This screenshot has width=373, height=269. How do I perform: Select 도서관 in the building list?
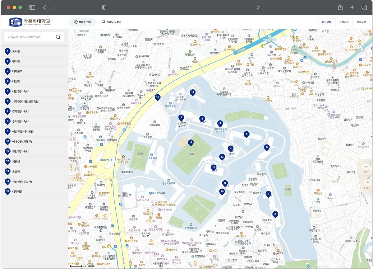click(34, 51)
